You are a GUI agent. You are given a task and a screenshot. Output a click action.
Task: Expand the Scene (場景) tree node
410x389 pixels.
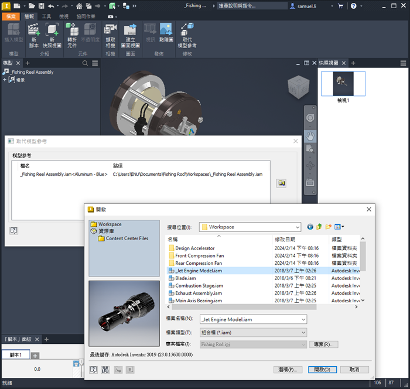click(5, 80)
